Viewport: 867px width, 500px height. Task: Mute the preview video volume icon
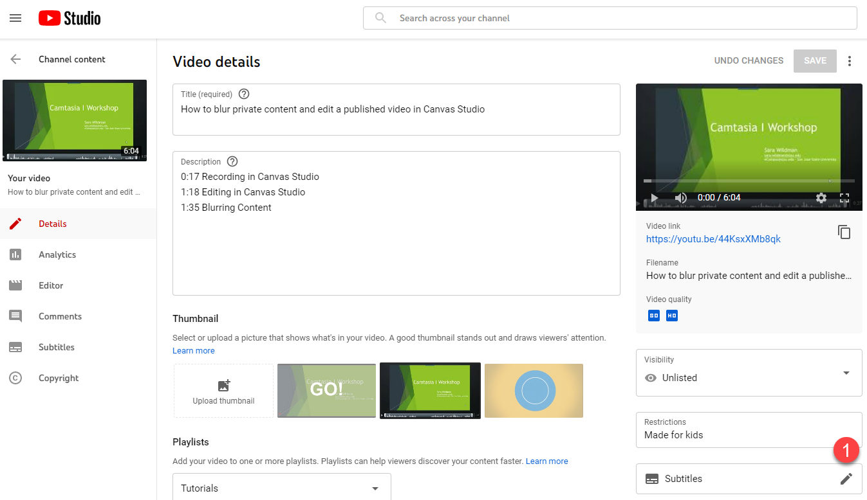681,198
